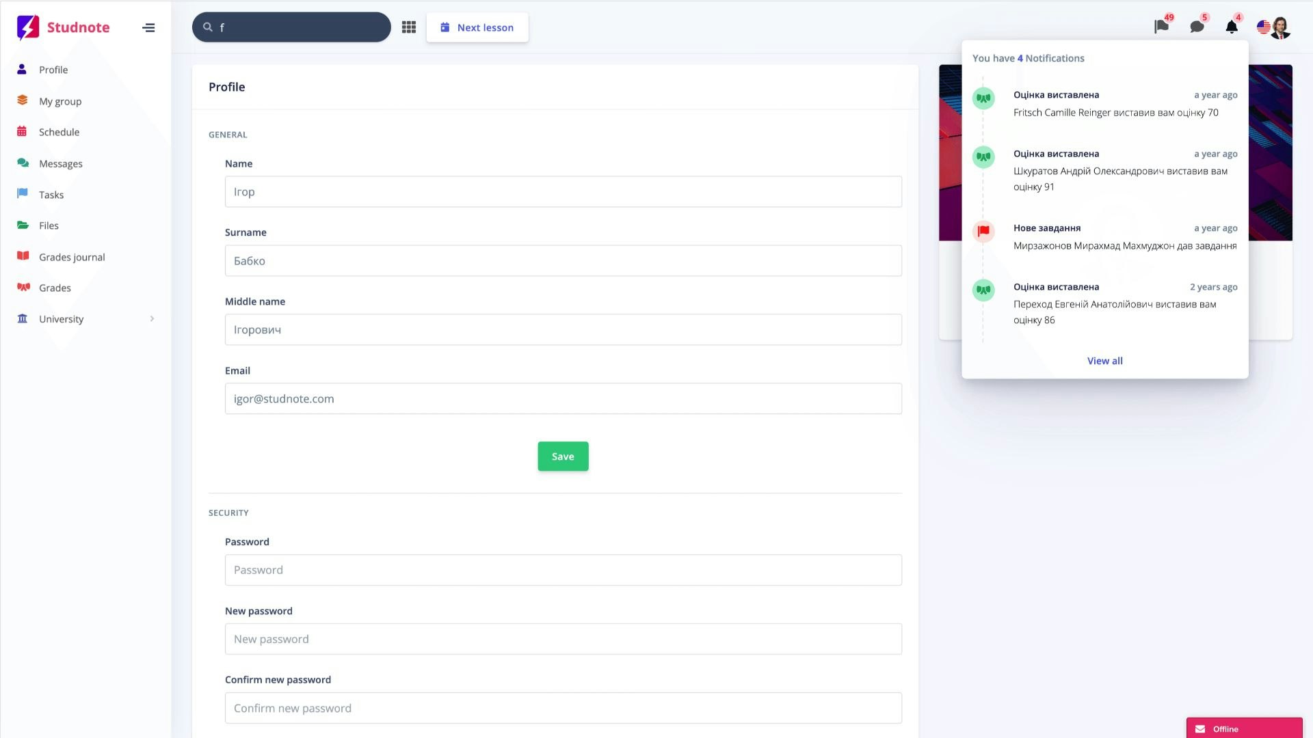
Task: Open the apps grid icon
Action: (409, 27)
